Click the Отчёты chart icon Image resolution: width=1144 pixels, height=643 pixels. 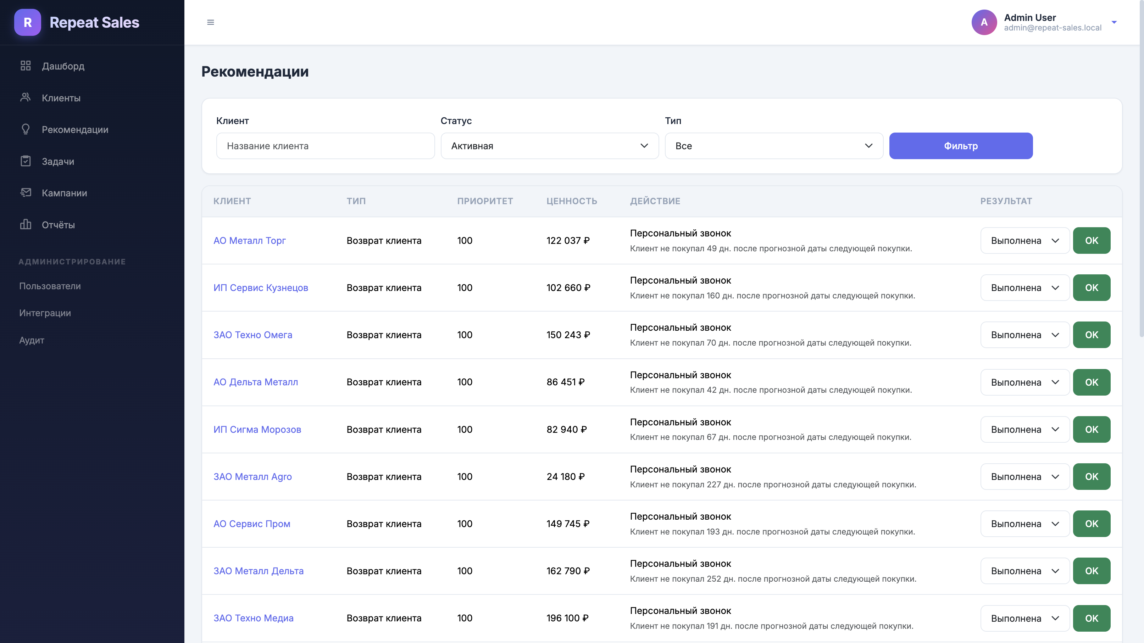click(x=26, y=224)
